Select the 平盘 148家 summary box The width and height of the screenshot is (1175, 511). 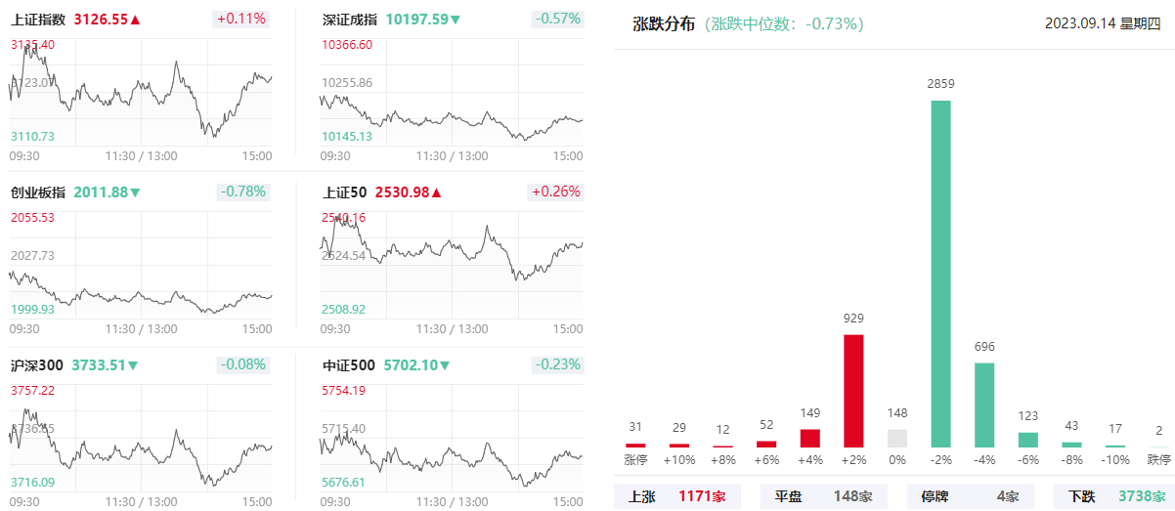(823, 496)
